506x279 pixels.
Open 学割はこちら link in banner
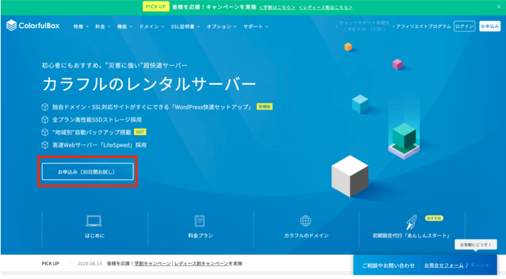tap(277, 7)
